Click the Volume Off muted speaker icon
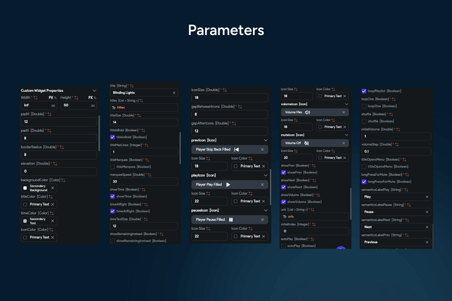Viewport: 452px width, 301px height. [x=307, y=143]
